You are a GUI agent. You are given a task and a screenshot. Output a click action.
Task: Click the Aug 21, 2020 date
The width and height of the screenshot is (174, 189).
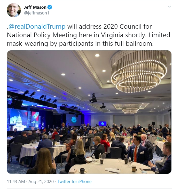(41, 182)
